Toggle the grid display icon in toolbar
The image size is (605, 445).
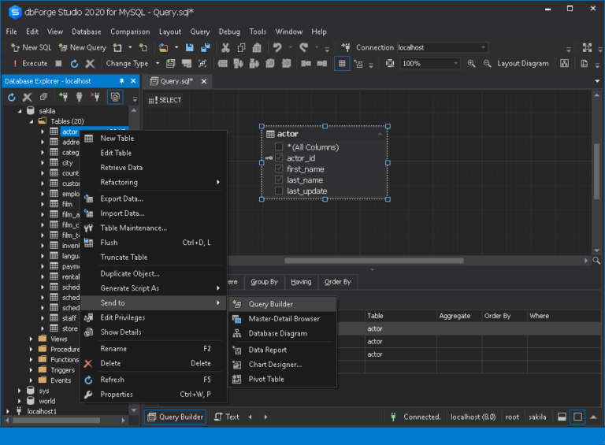[x=342, y=64]
